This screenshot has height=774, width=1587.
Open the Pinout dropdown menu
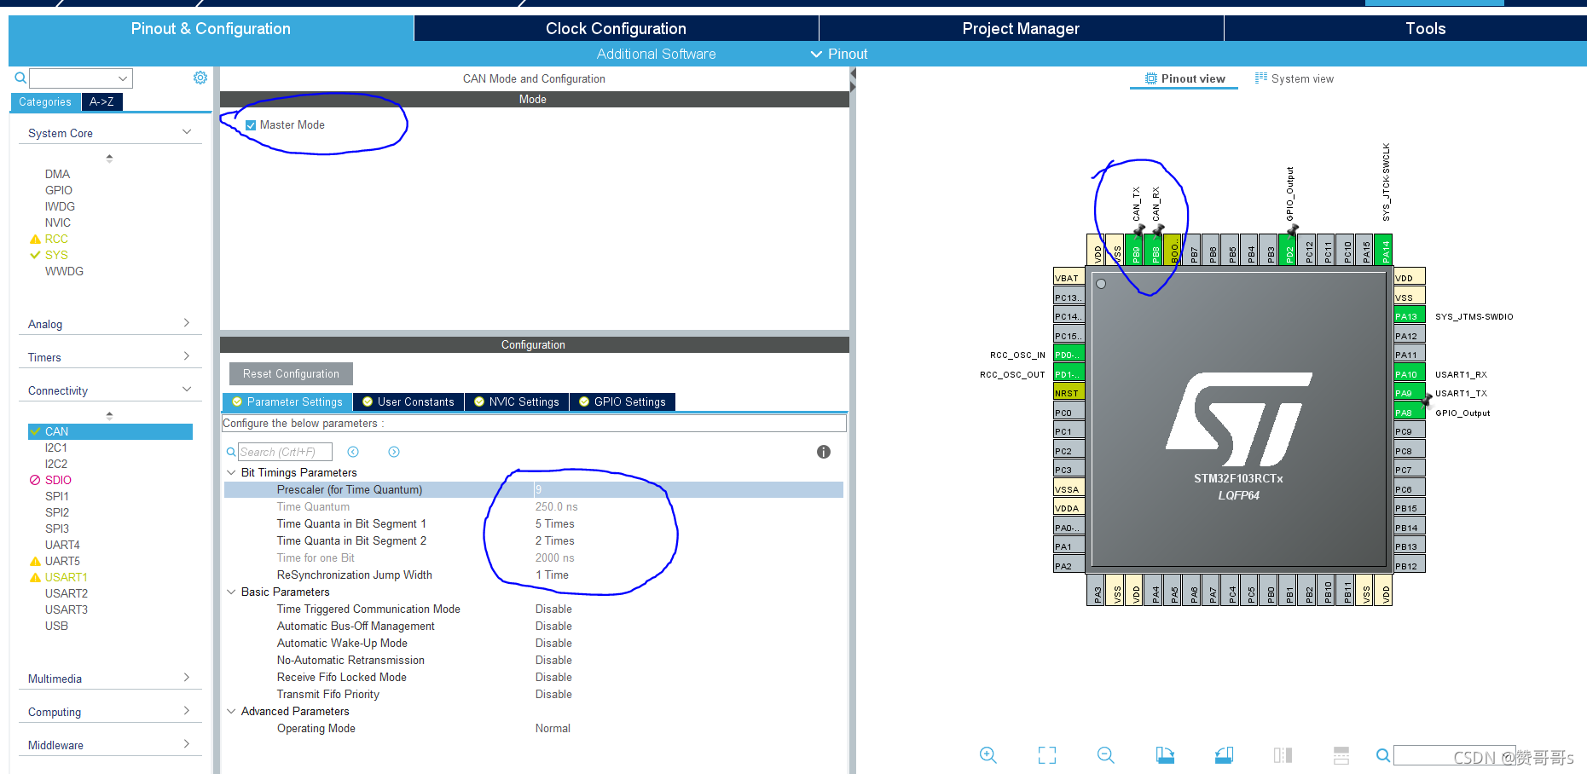pyautogui.click(x=839, y=54)
